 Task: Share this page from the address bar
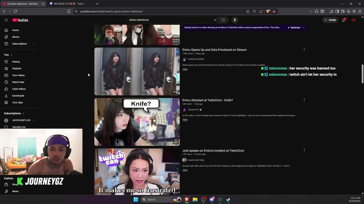click(261, 11)
